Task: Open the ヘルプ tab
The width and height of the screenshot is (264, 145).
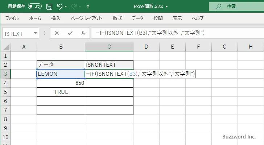Action: pyautogui.click(x=198, y=18)
